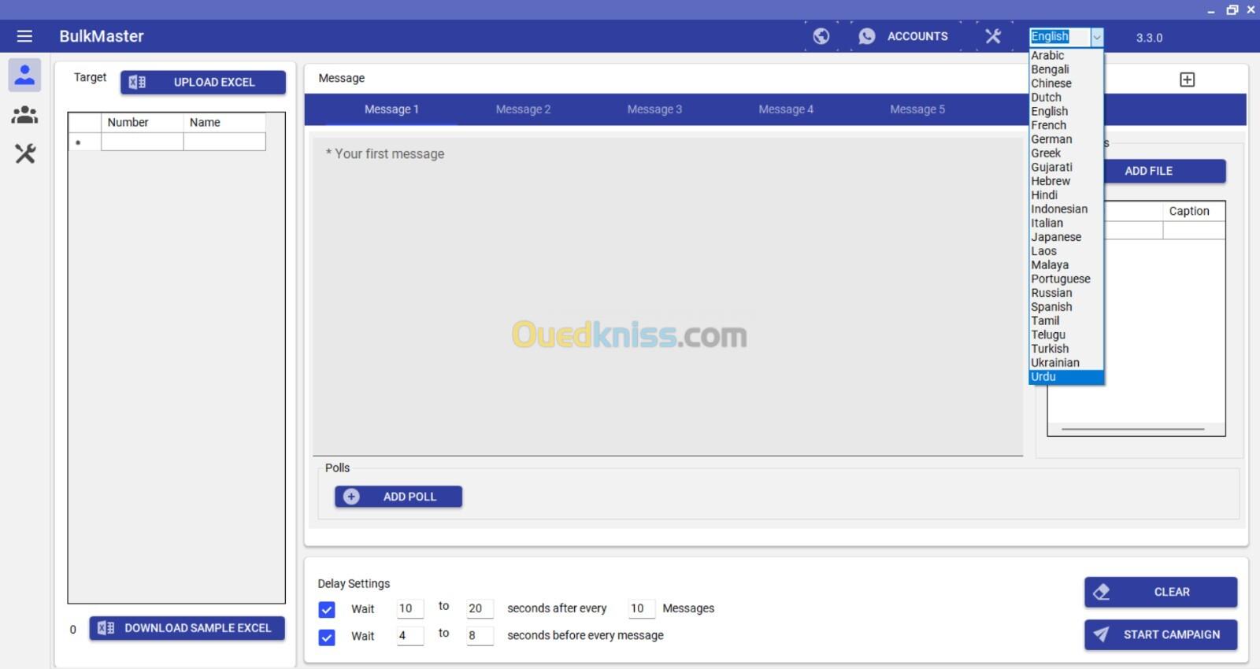Pick Russian from the language list
The width and height of the screenshot is (1260, 669).
pyautogui.click(x=1066, y=293)
